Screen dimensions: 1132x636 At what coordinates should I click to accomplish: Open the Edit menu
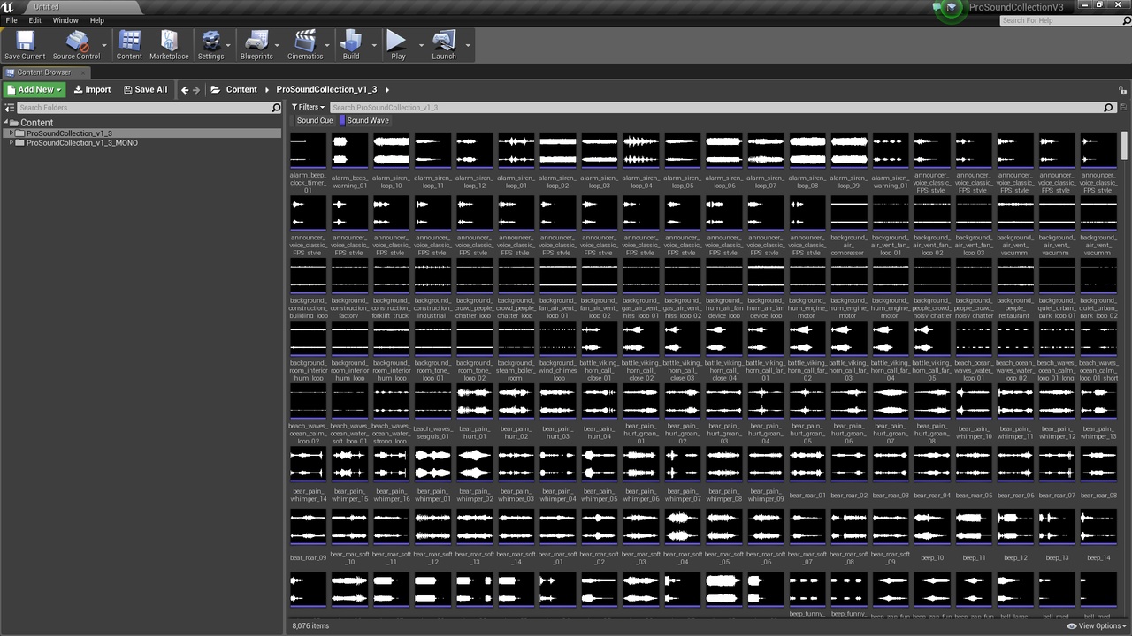tap(35, 20)
